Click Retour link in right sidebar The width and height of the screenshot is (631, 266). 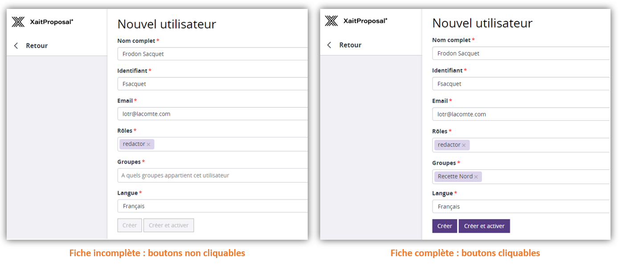point(350,45)
